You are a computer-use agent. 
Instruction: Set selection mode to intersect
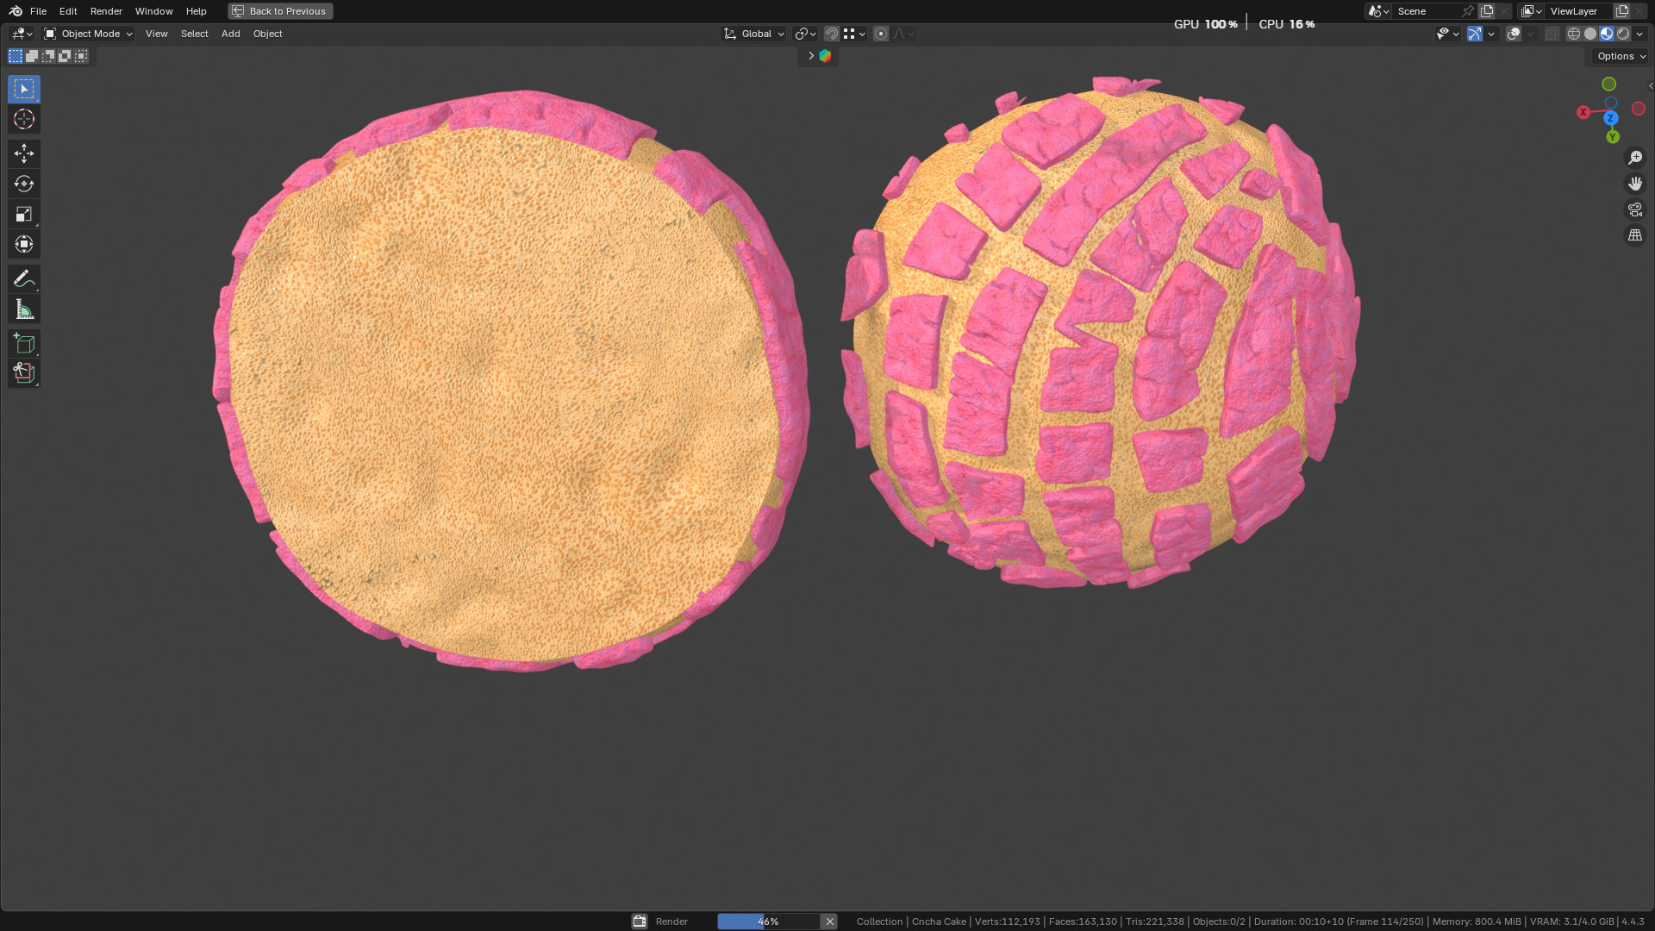click(x=81, y=56)
